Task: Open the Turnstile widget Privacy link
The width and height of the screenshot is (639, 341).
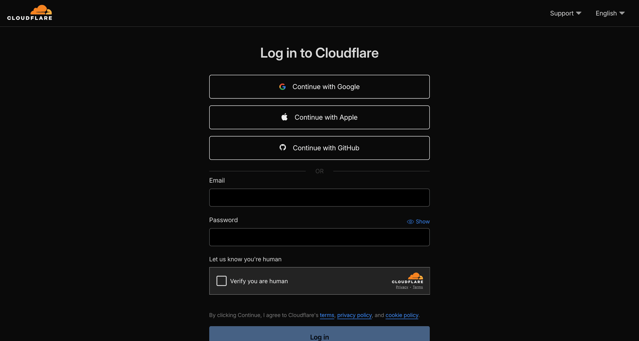Action: tap(402, 287)
